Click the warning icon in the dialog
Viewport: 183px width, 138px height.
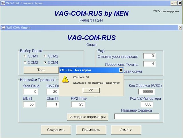[65, 79]
